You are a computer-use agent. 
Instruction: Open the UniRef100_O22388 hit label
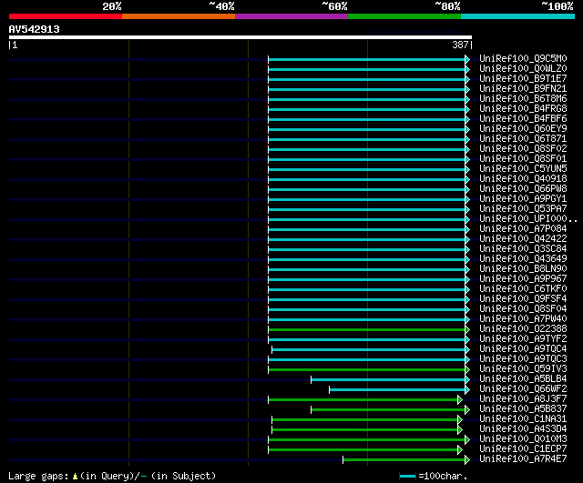point(523,329)
